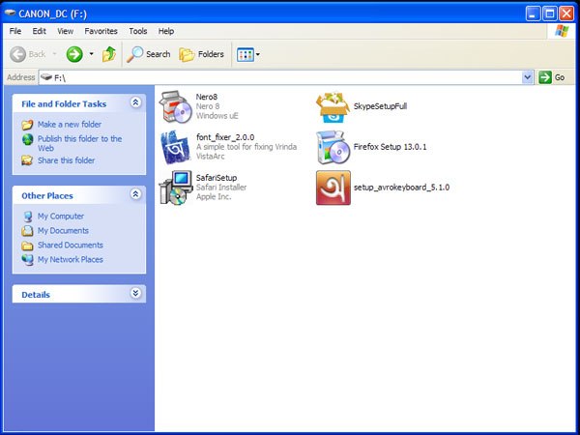580x435 pixels.
Task: Click the Make a new folder icon
Action: pos(27,125)
